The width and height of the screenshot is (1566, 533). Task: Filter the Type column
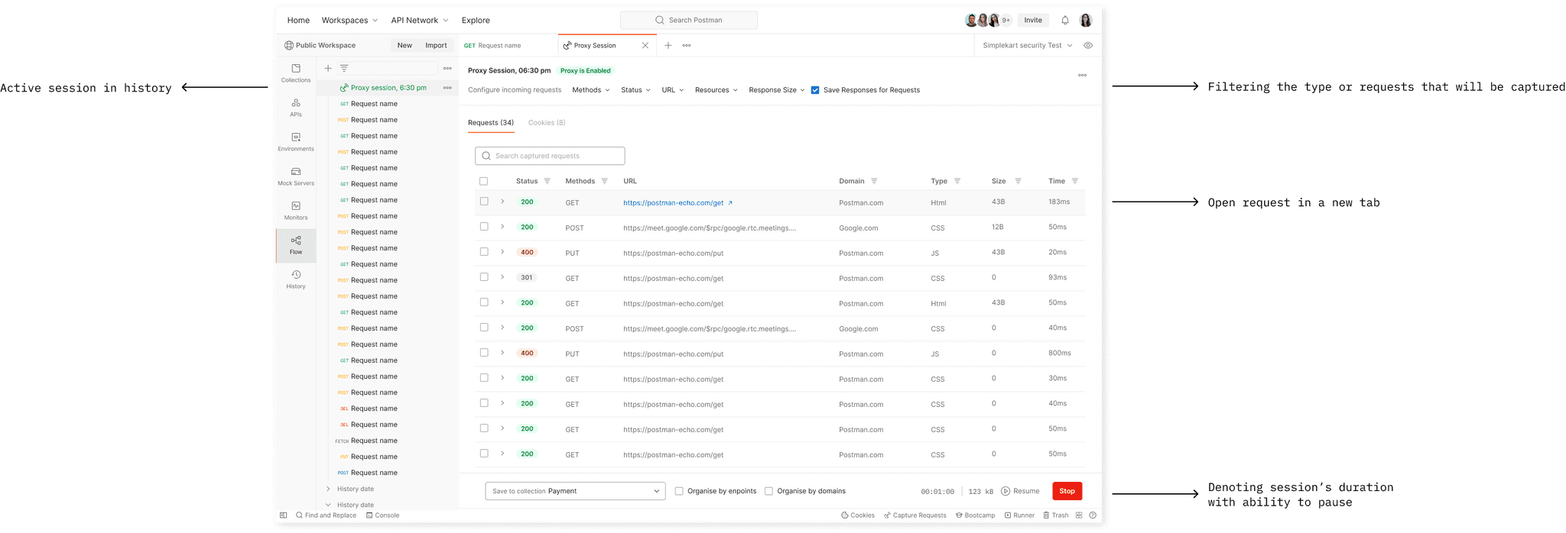point(957,182)
